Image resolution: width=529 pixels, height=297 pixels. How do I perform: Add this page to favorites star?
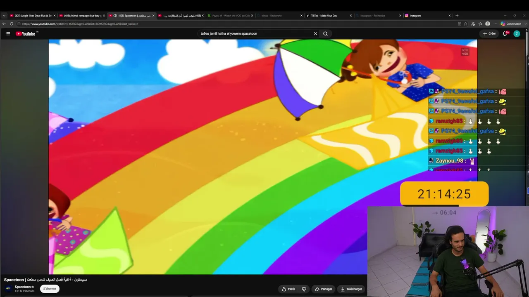(x=465, y=24)
